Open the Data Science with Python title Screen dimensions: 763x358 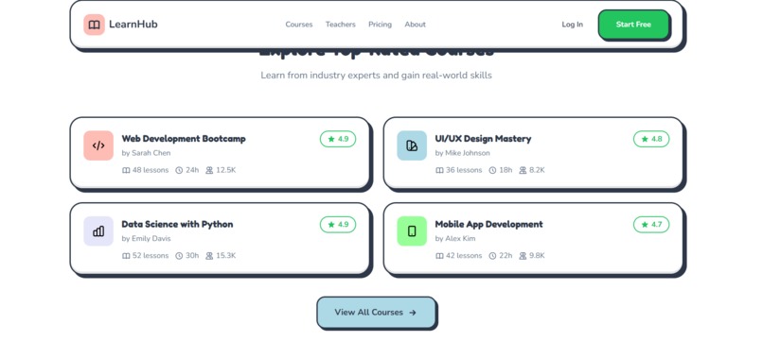pyautogui.click(x=177, y=224)
